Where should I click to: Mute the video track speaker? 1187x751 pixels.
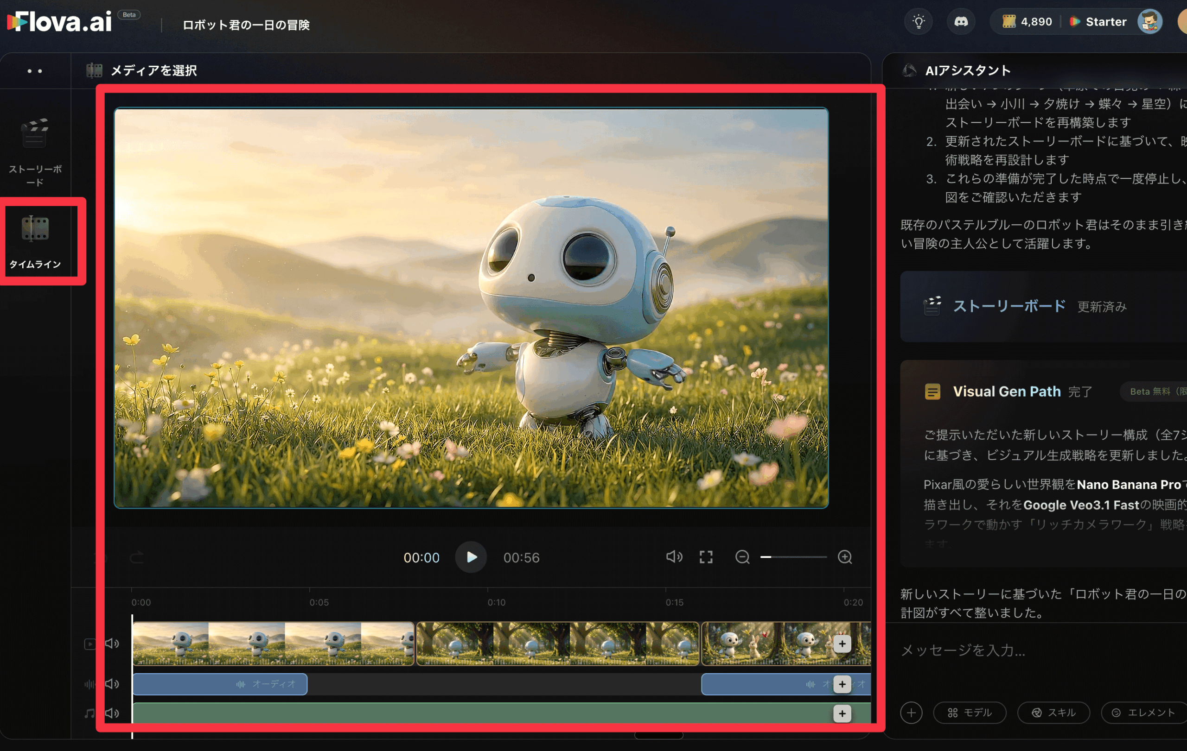pos(112,644)
